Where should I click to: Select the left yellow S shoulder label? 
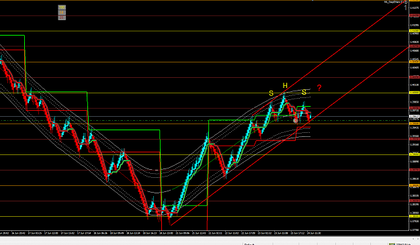(271, 93)
